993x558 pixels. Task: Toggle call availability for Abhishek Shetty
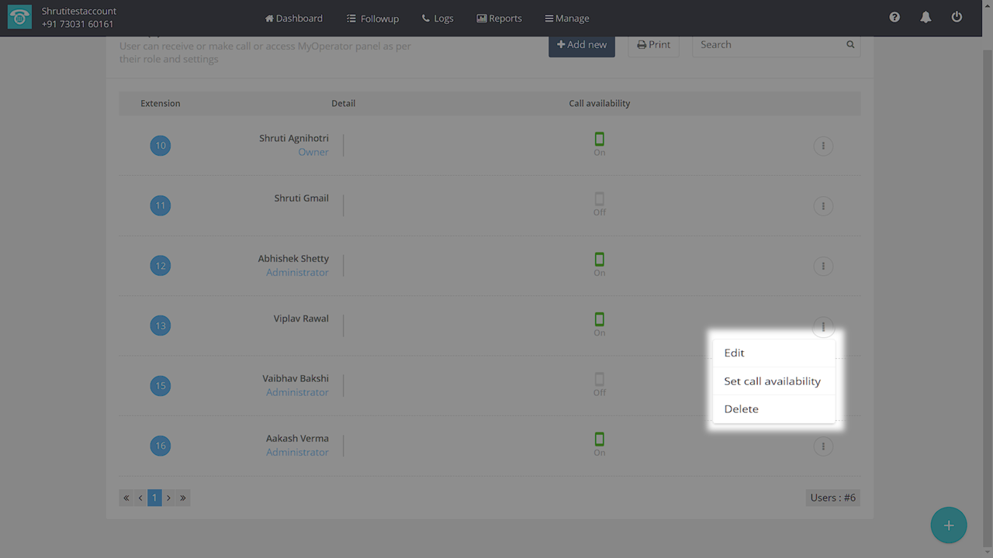599,260
